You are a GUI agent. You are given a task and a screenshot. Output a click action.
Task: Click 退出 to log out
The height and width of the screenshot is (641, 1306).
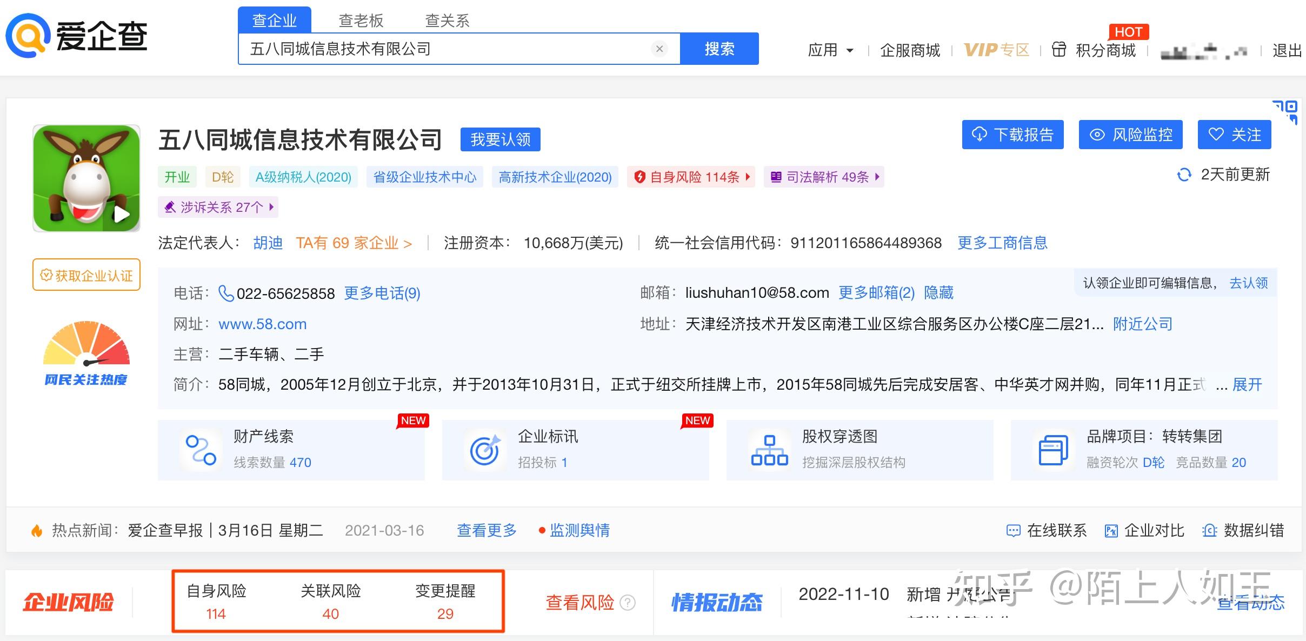coord(1287,50)
